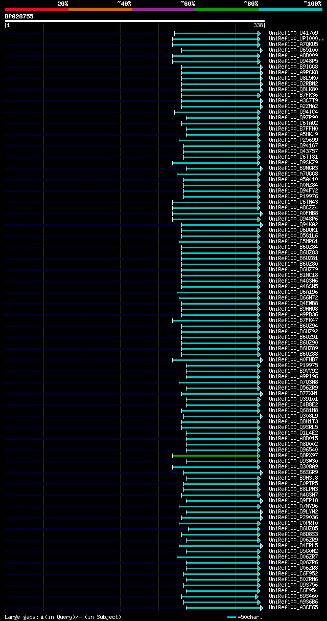Click the UniRef100_Q39101 label
Viewport: 327px width, 621px height.
[293, 399]
